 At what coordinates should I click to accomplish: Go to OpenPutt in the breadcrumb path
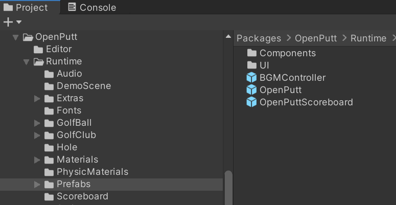[316, 38]
